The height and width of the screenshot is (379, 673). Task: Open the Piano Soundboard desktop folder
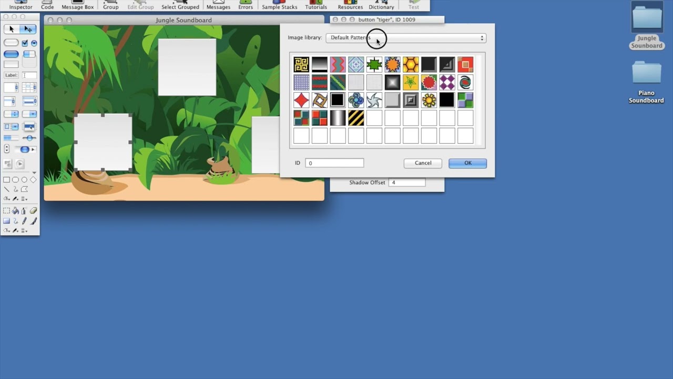tap(646, 82)
